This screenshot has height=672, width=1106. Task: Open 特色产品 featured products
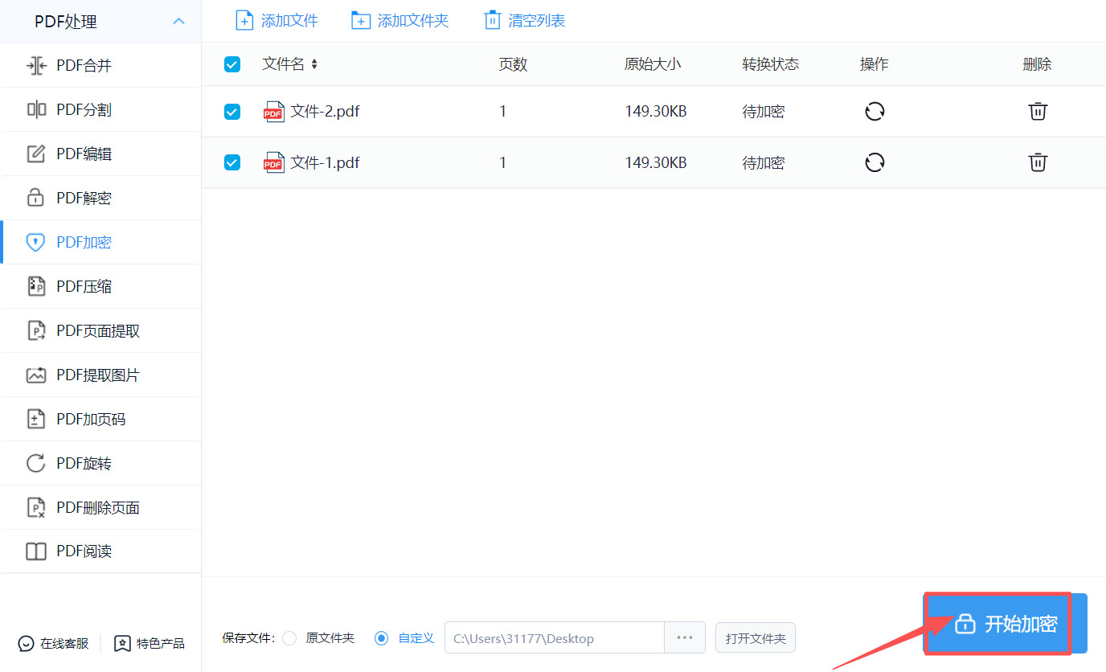point(150,643)
